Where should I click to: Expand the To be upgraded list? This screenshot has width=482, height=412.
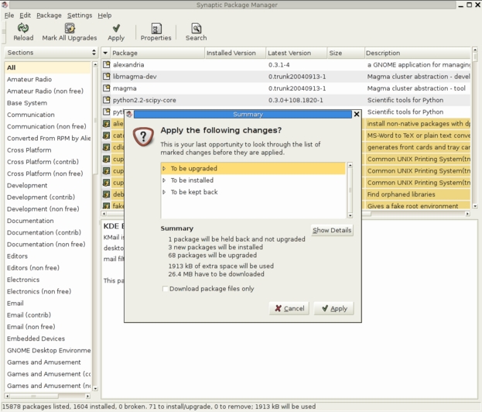[x=164, y=168]
